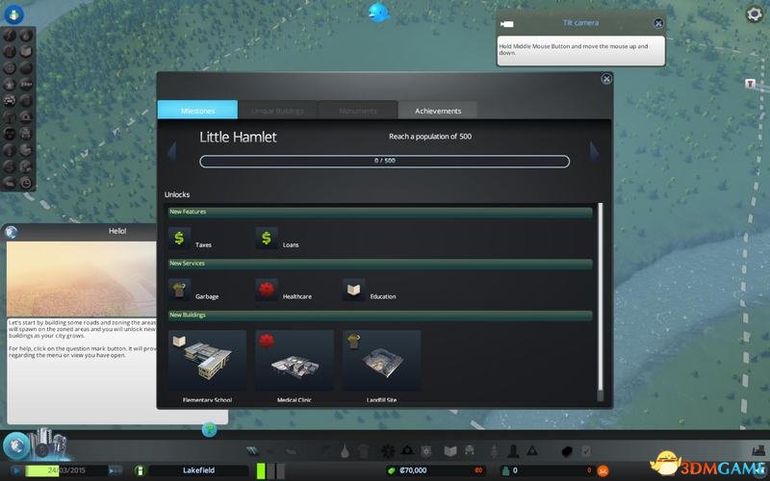Open the Unique Buildings toolbar icon
Viewport: 770px width, 481px height.
(513, 450)
